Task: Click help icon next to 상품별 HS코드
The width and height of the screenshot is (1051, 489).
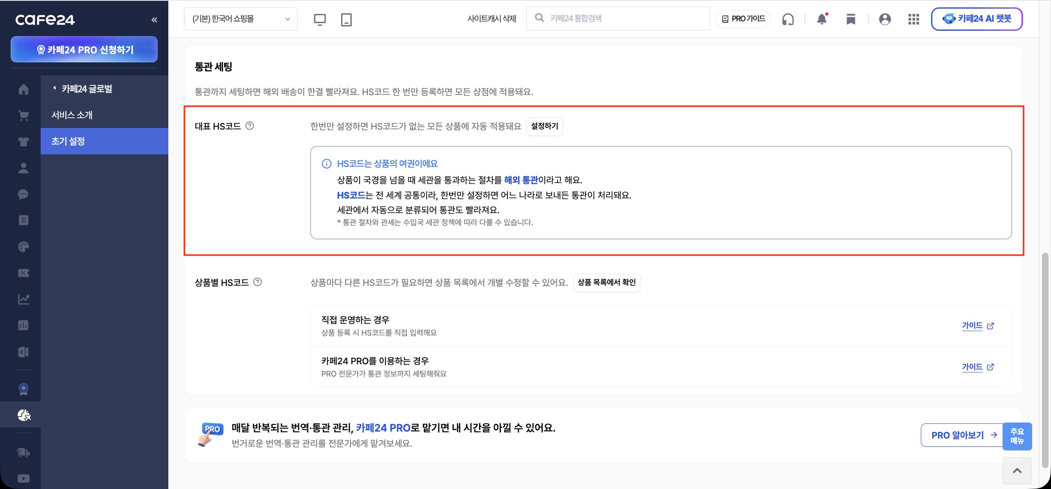Action: tap(257, 282)
